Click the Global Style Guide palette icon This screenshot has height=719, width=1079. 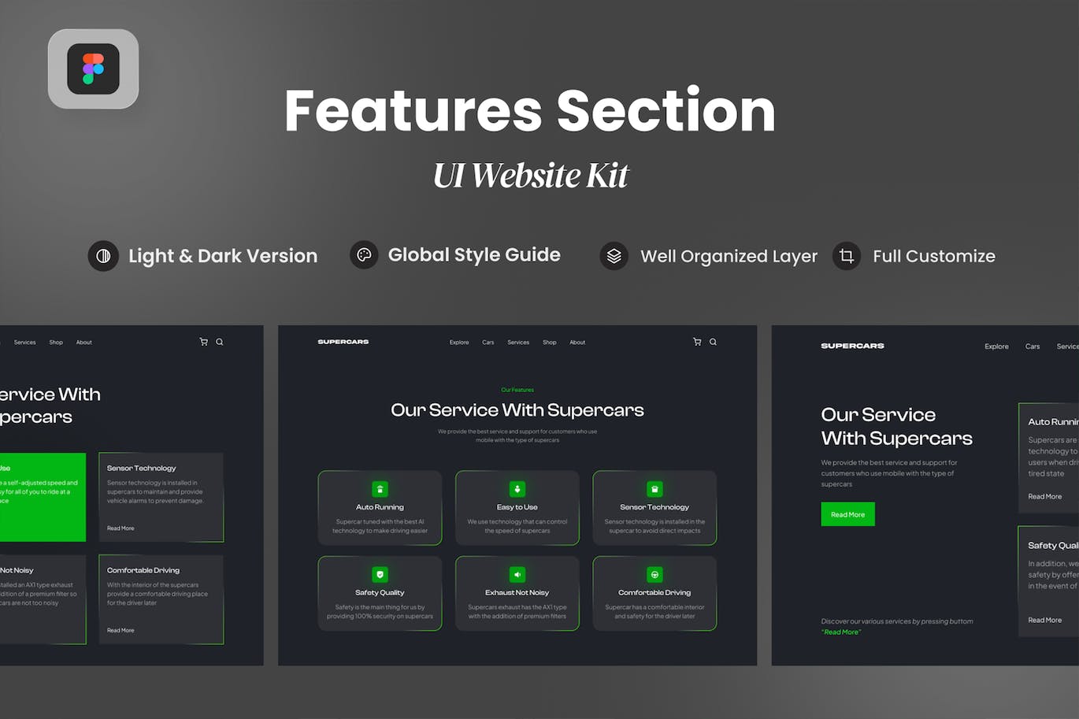pos(364,255)
